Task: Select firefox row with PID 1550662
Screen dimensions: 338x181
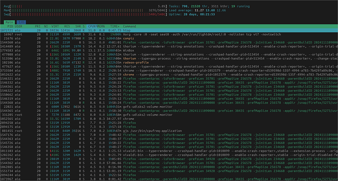Action: tap(169, 95)
